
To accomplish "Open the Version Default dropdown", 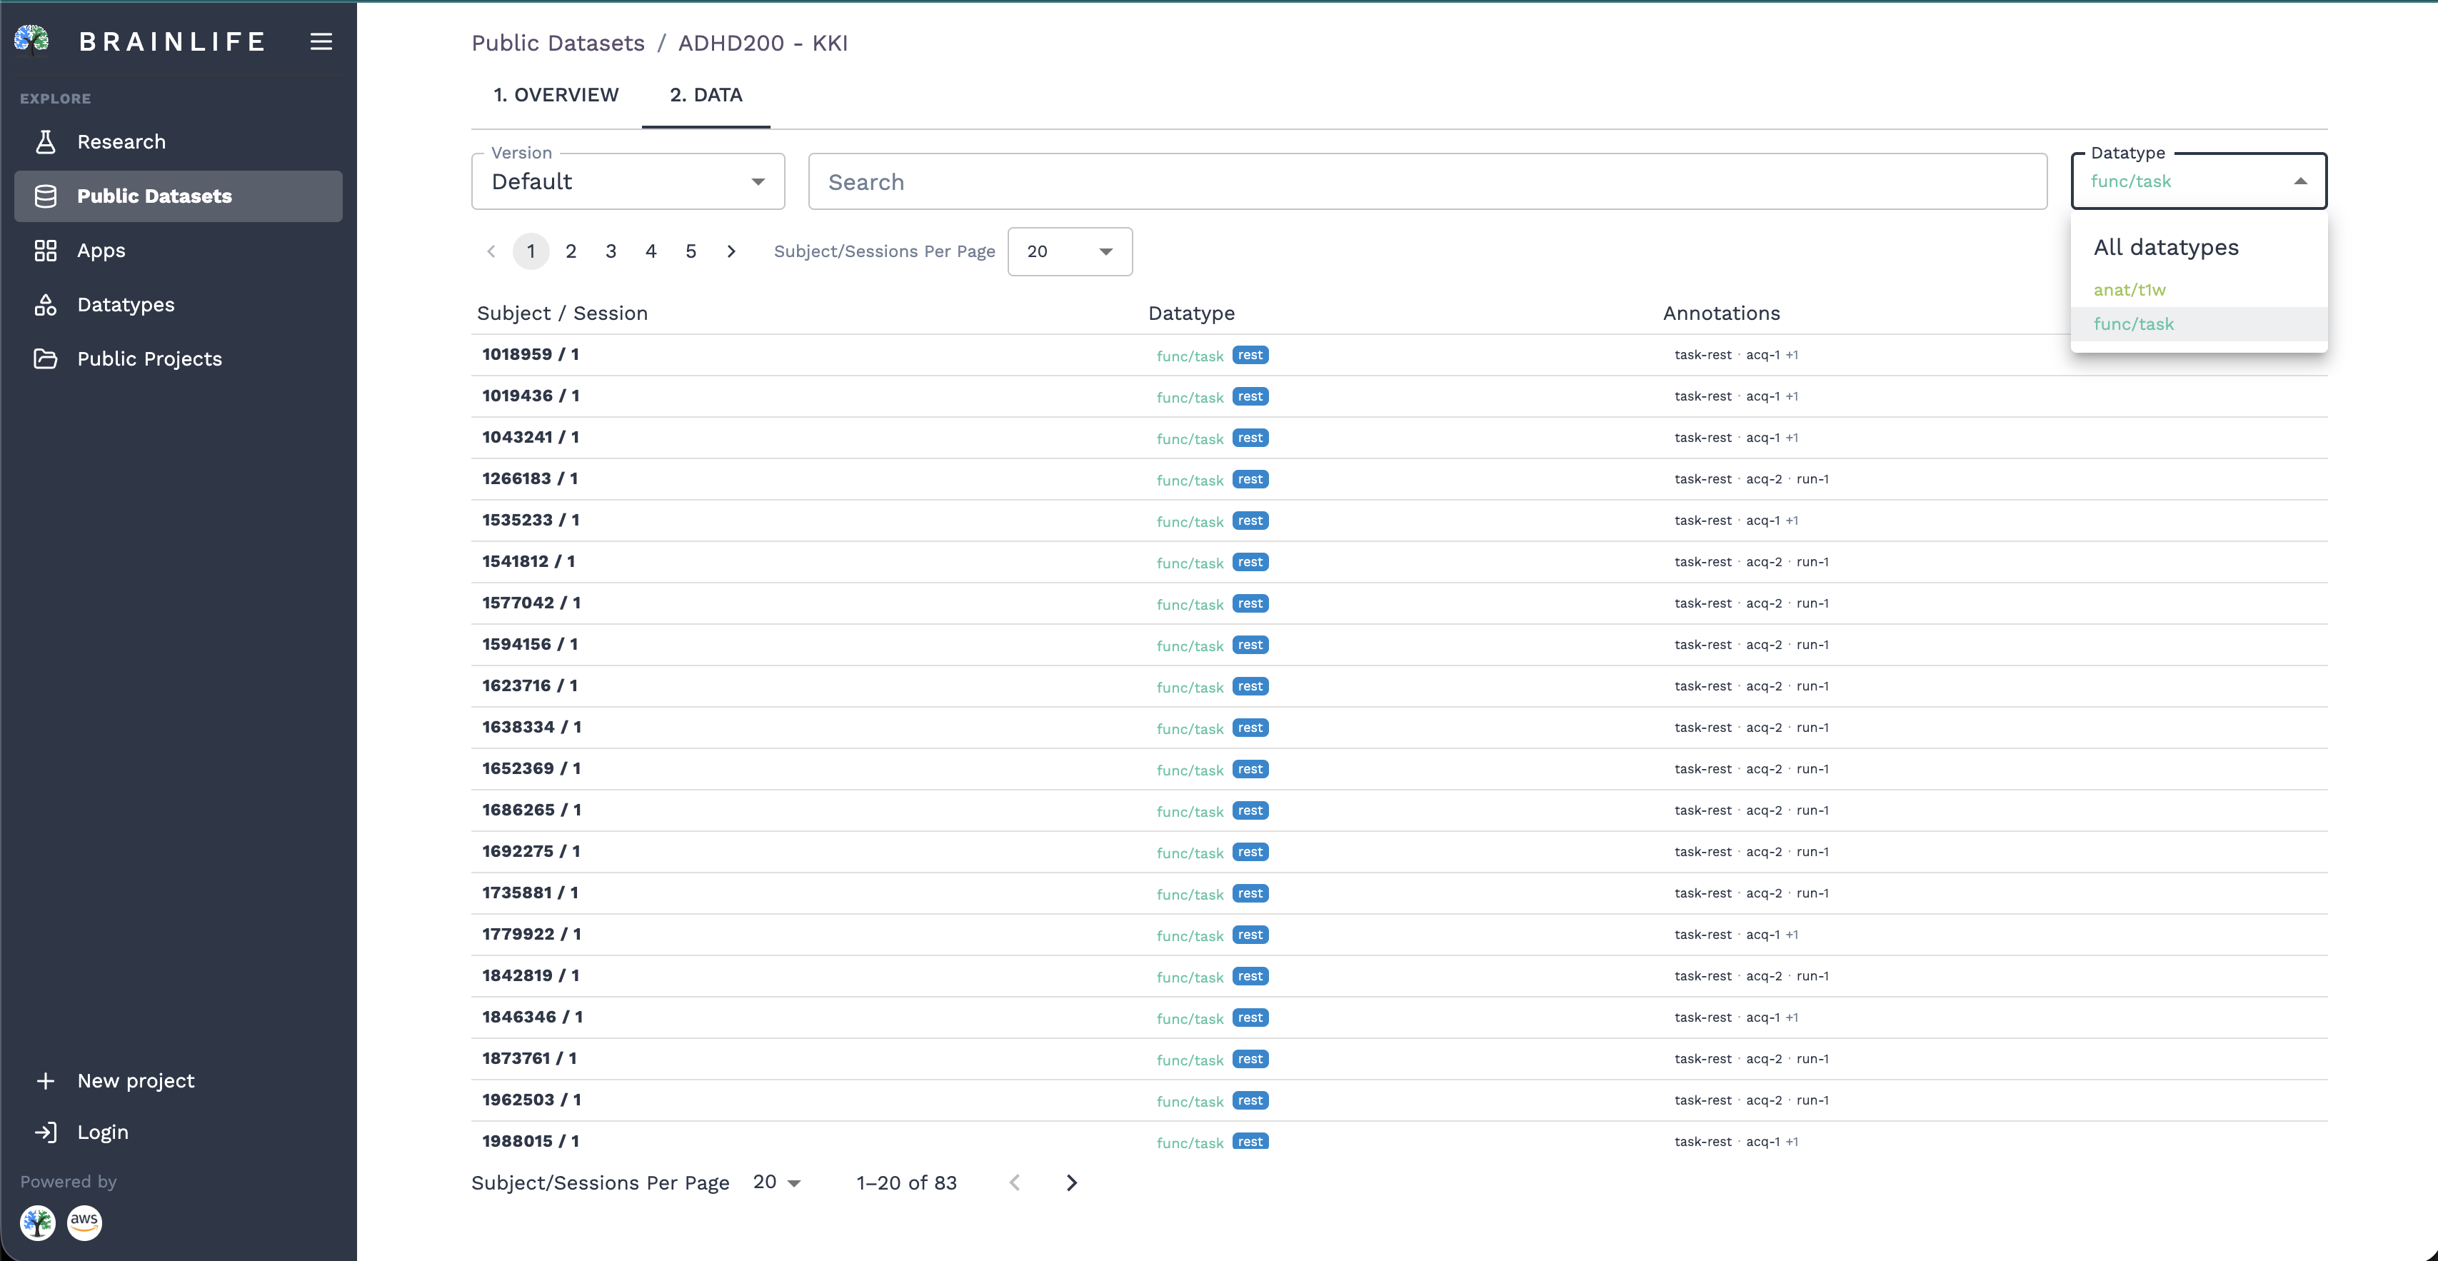I will (628, 181).
